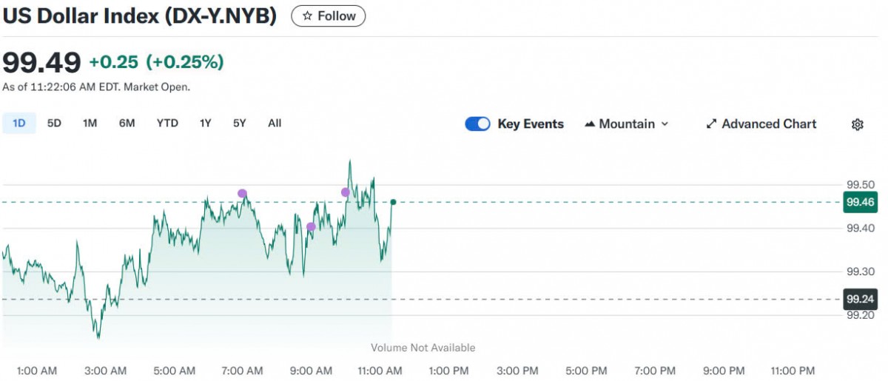888x381 pixels.
Task: Select the 1D time range tab
Action: [19, 124]
